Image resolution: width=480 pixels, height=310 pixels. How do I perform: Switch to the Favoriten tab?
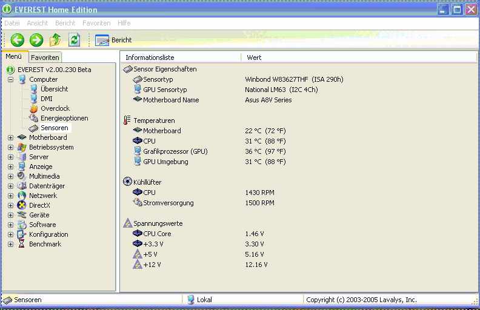pos(45,58)
